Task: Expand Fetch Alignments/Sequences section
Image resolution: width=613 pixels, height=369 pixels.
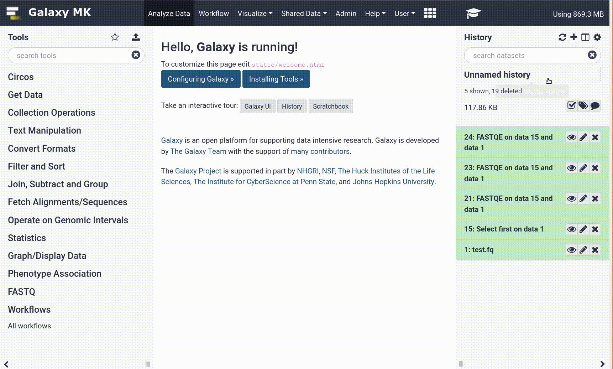Action: point(68,202)
